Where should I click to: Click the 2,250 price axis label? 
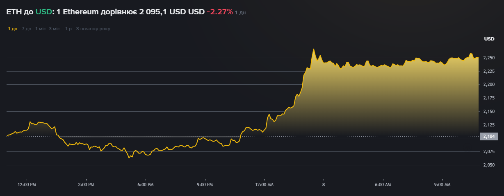click(x=489, y=58)
